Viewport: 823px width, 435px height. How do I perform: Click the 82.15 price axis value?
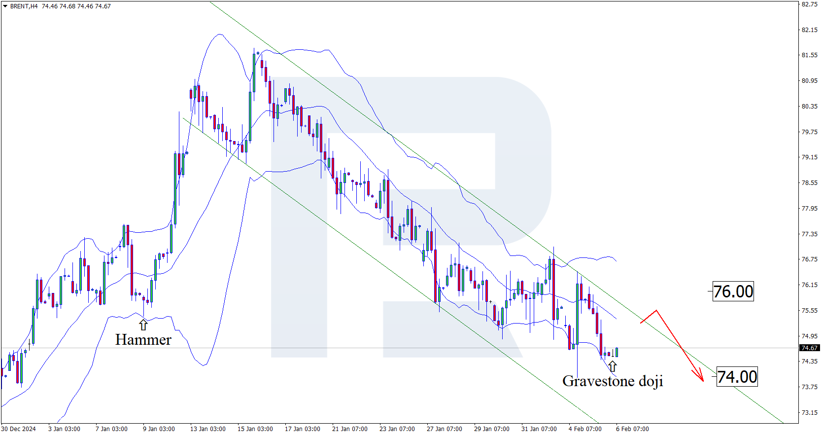click(x=809, y=30)
